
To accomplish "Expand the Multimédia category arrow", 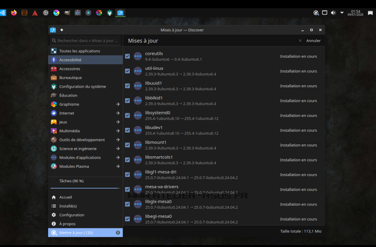I will (x=118, y=131).
